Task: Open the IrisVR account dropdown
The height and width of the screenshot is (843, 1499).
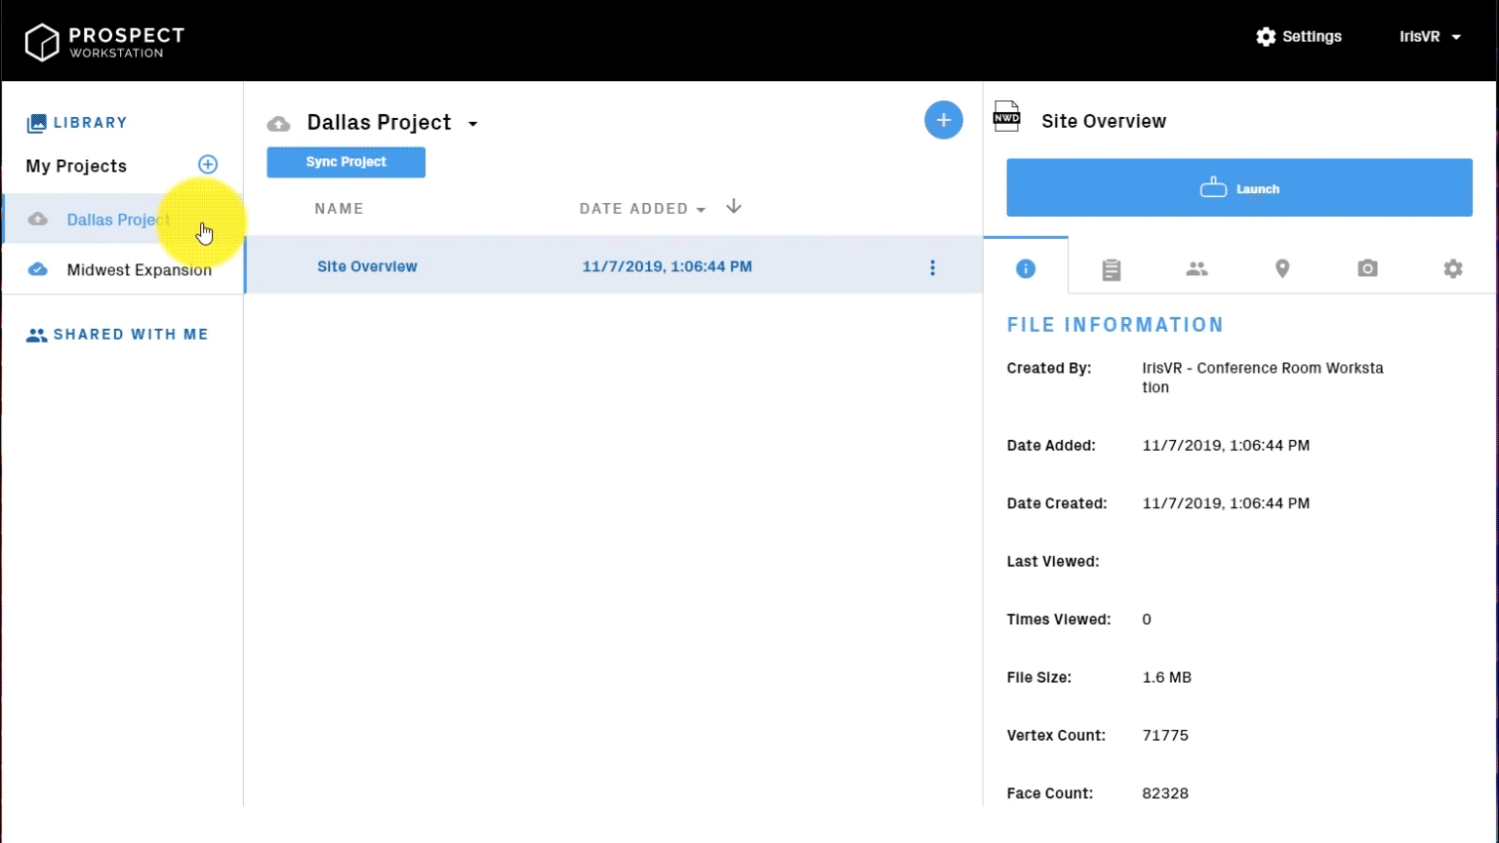Action: [1430, 37]
